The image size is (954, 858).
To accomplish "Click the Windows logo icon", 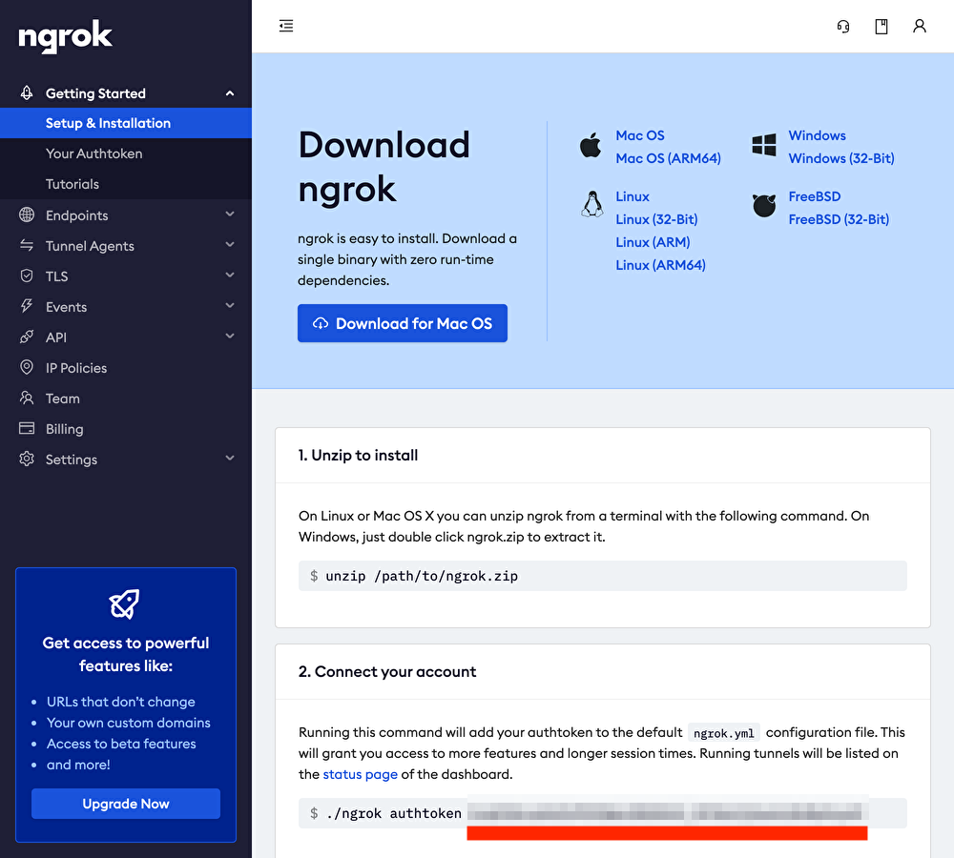I will [764, 145].
